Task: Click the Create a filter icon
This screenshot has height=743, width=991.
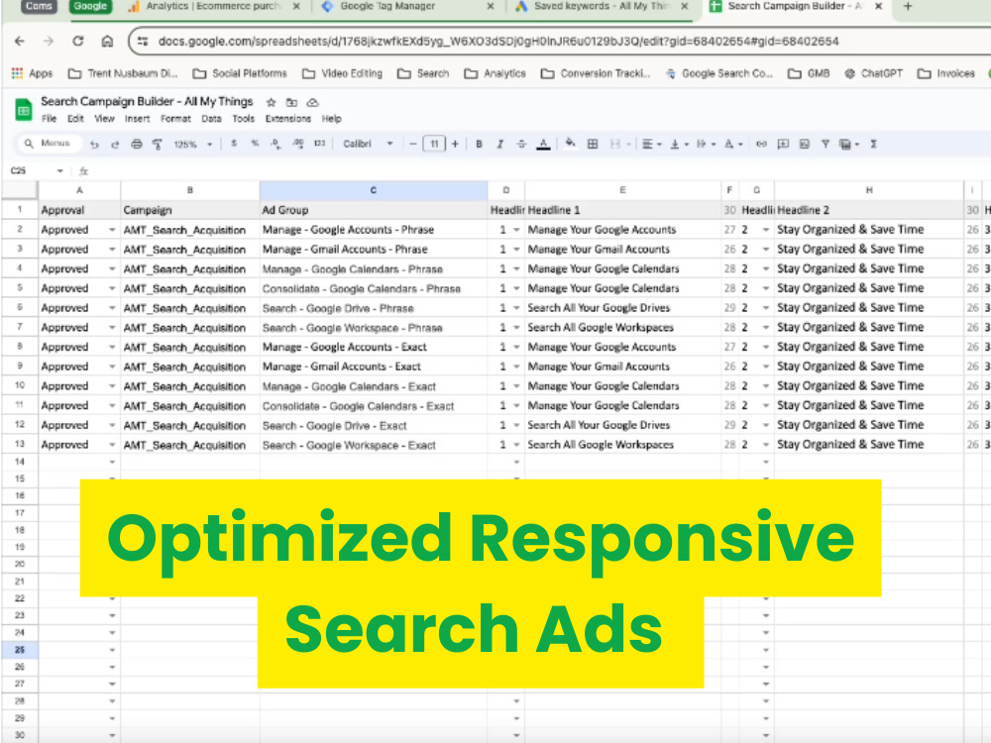Action: 826,144
